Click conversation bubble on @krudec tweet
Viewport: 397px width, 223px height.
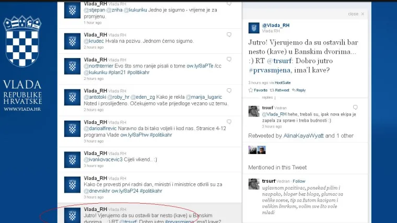pos(229,33)
